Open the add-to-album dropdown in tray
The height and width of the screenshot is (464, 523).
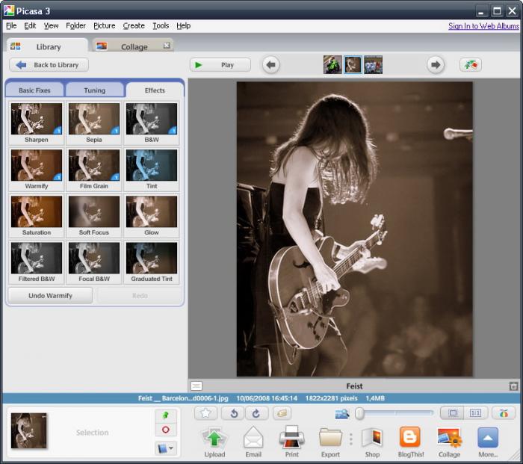[x=165, y=448]
